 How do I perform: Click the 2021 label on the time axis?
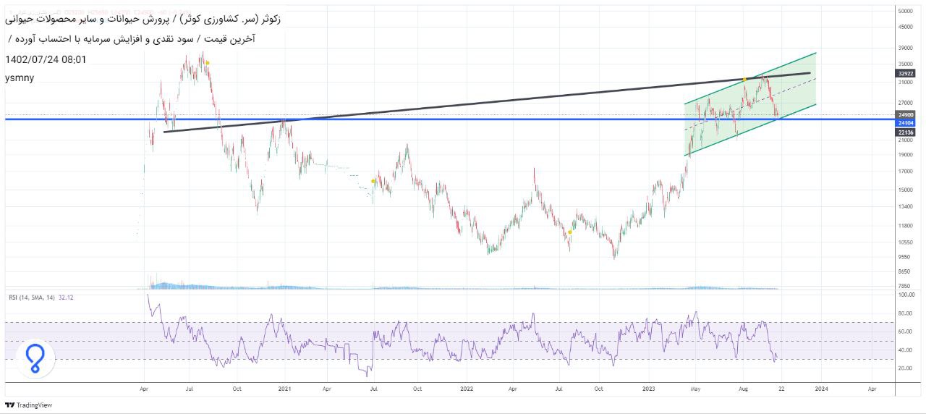[284, 389]
